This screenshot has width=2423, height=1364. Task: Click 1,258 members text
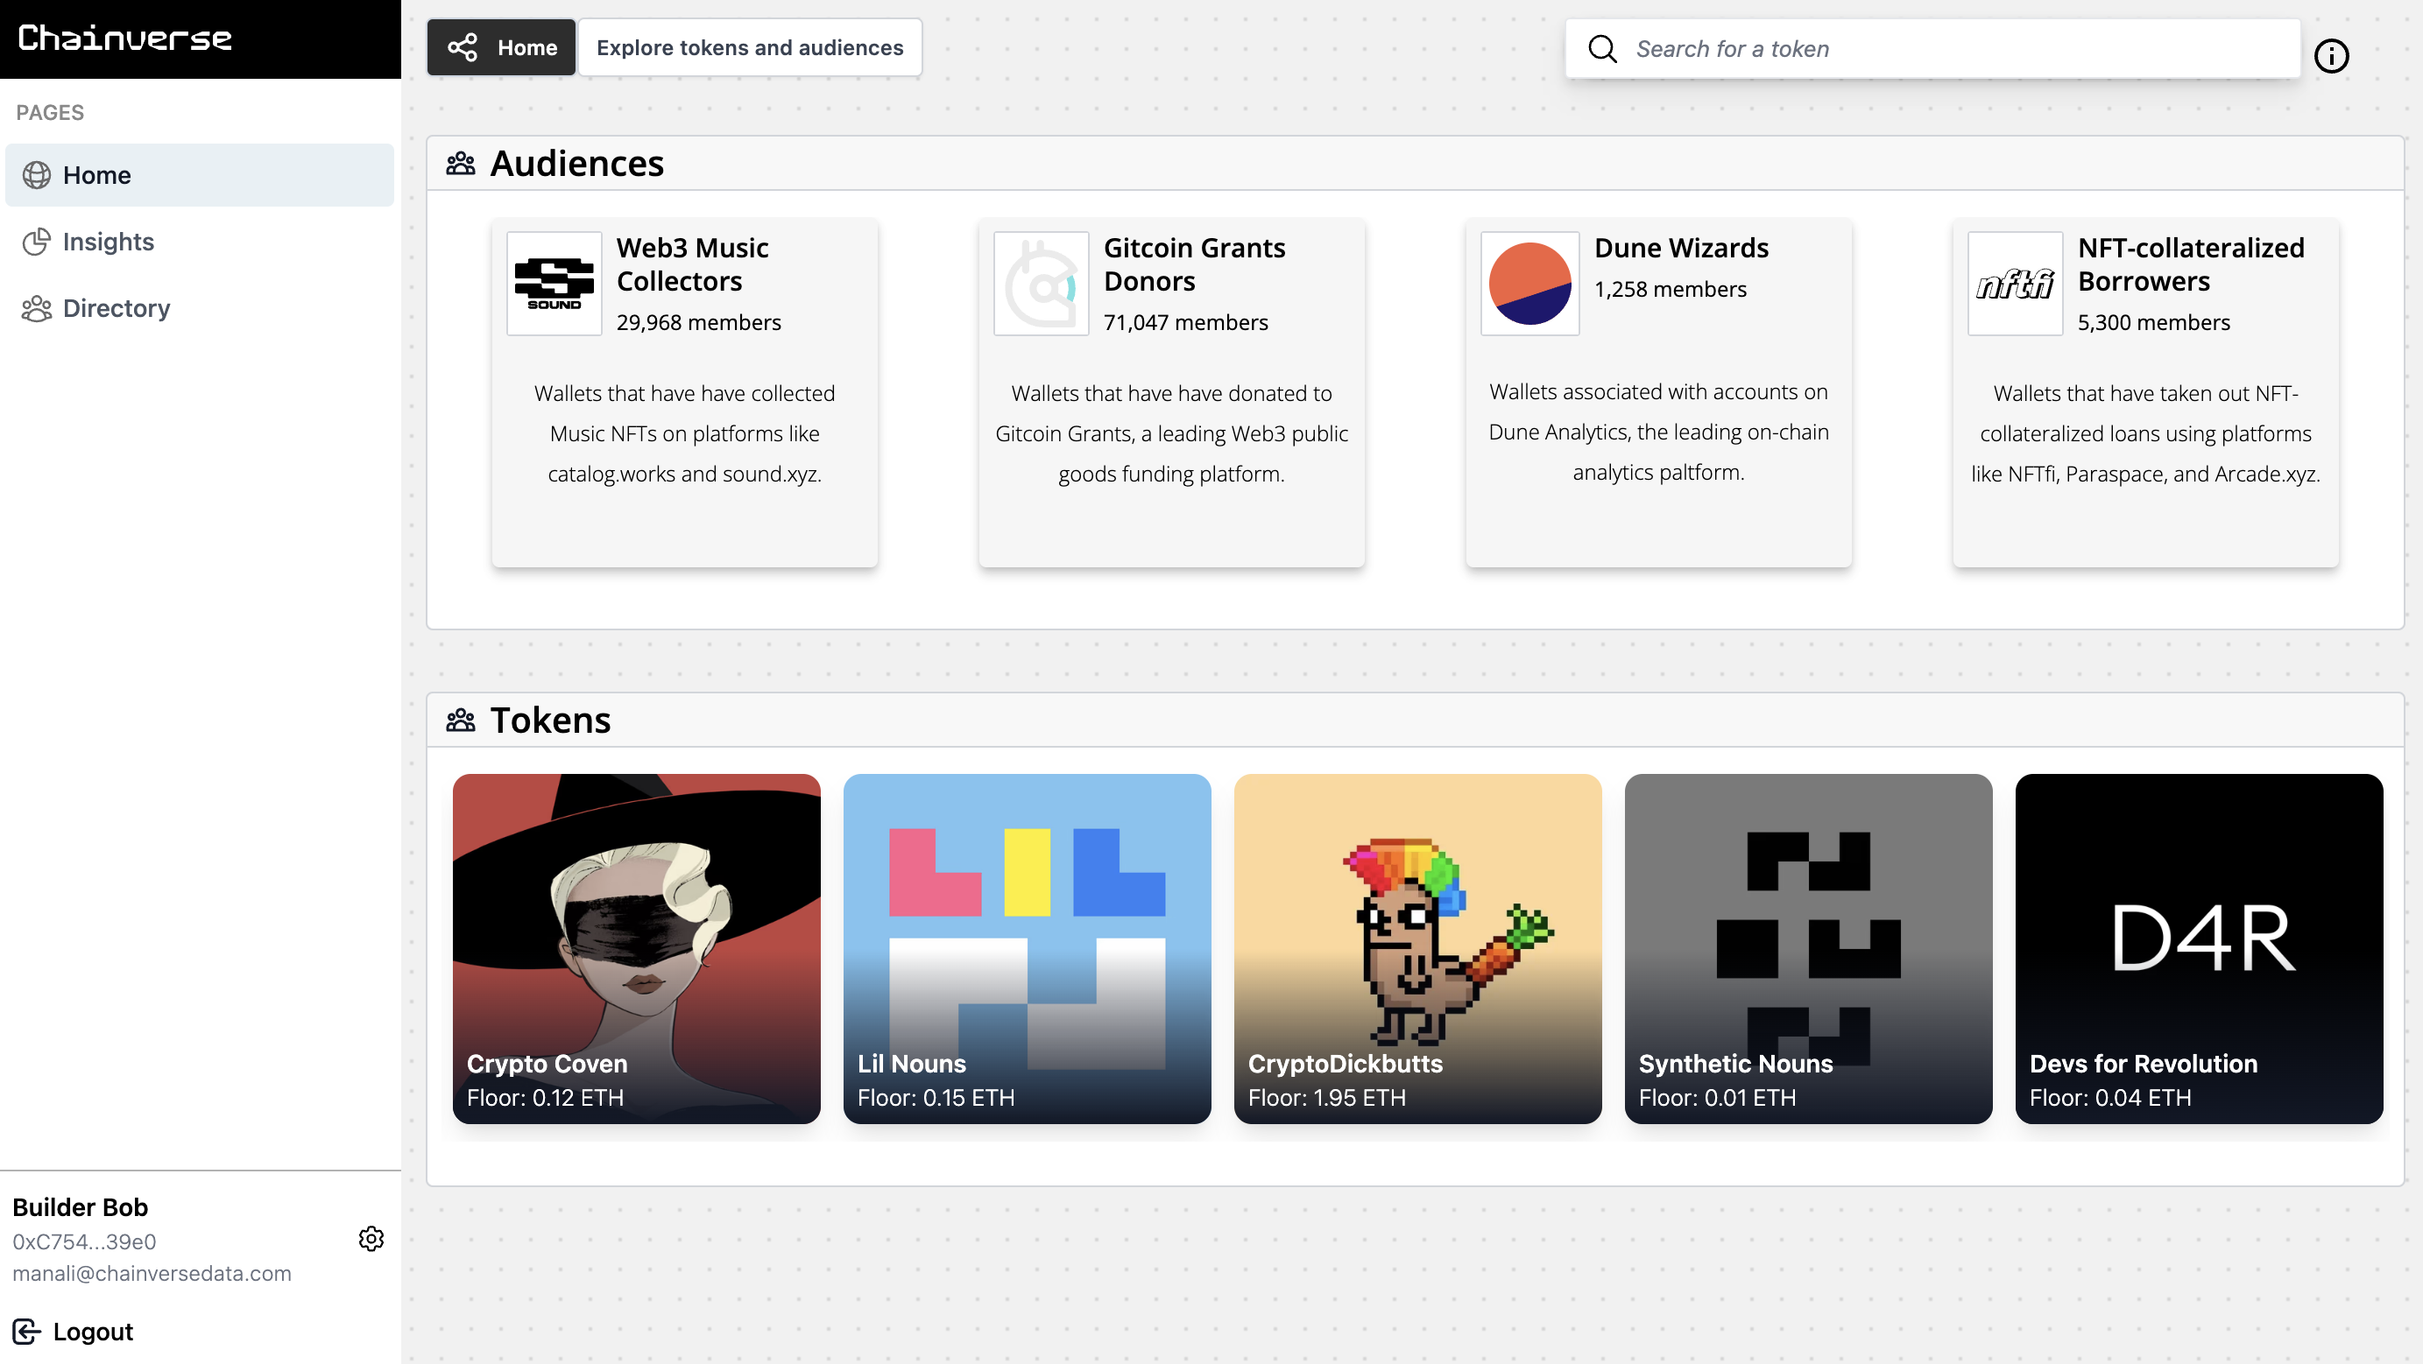click(1671, 290)
